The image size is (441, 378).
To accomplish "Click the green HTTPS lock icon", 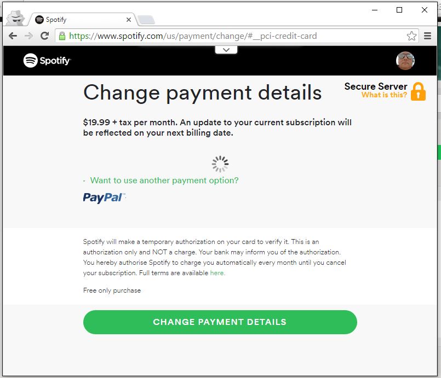I will pos(62,36).
